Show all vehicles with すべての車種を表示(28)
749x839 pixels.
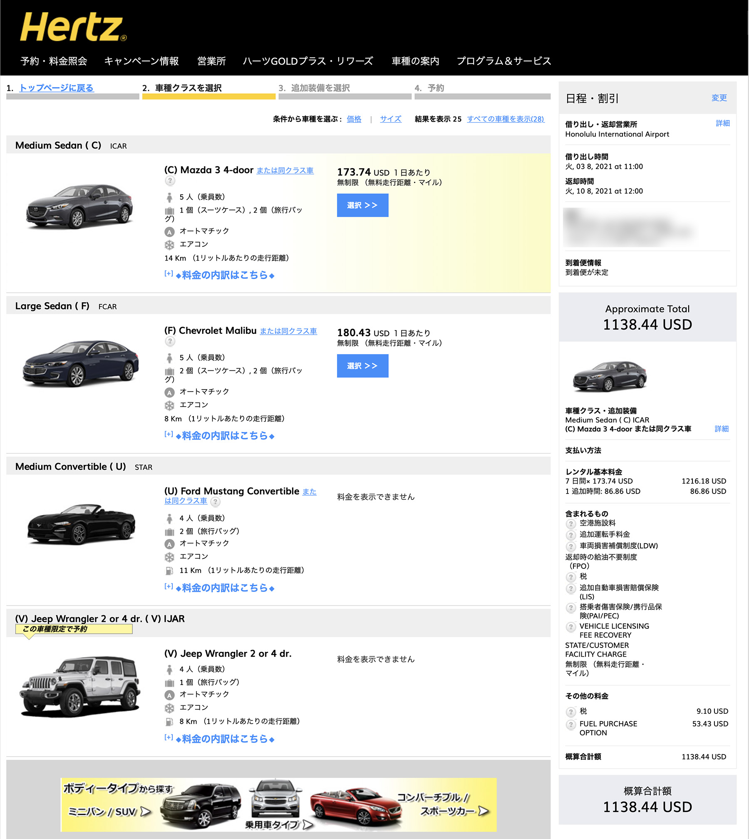[506, 119]
